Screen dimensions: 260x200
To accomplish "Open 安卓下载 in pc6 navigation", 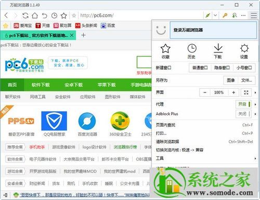I will 74,85.
